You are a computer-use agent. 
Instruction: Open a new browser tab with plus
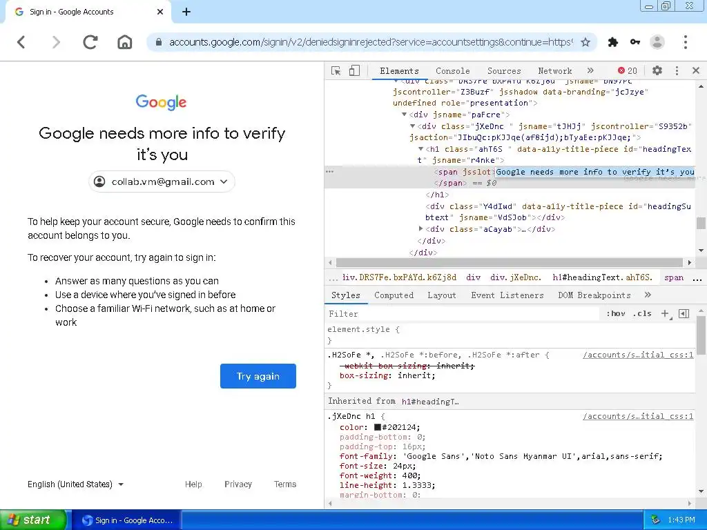point(186,12)
